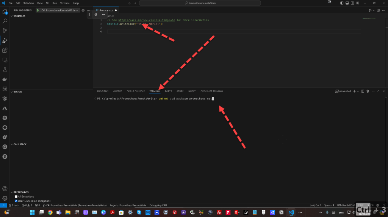Select the Run and Debug activity icon
This screenshot has width=388, height=217.
point(5,40)
